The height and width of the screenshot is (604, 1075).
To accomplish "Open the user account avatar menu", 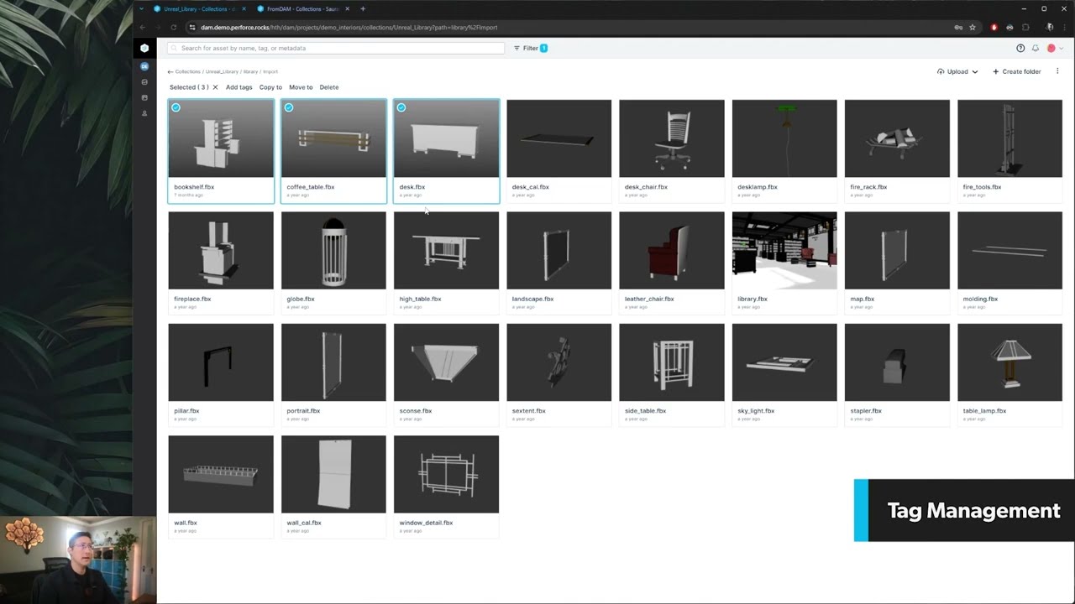I will [x=1055, y=49].
